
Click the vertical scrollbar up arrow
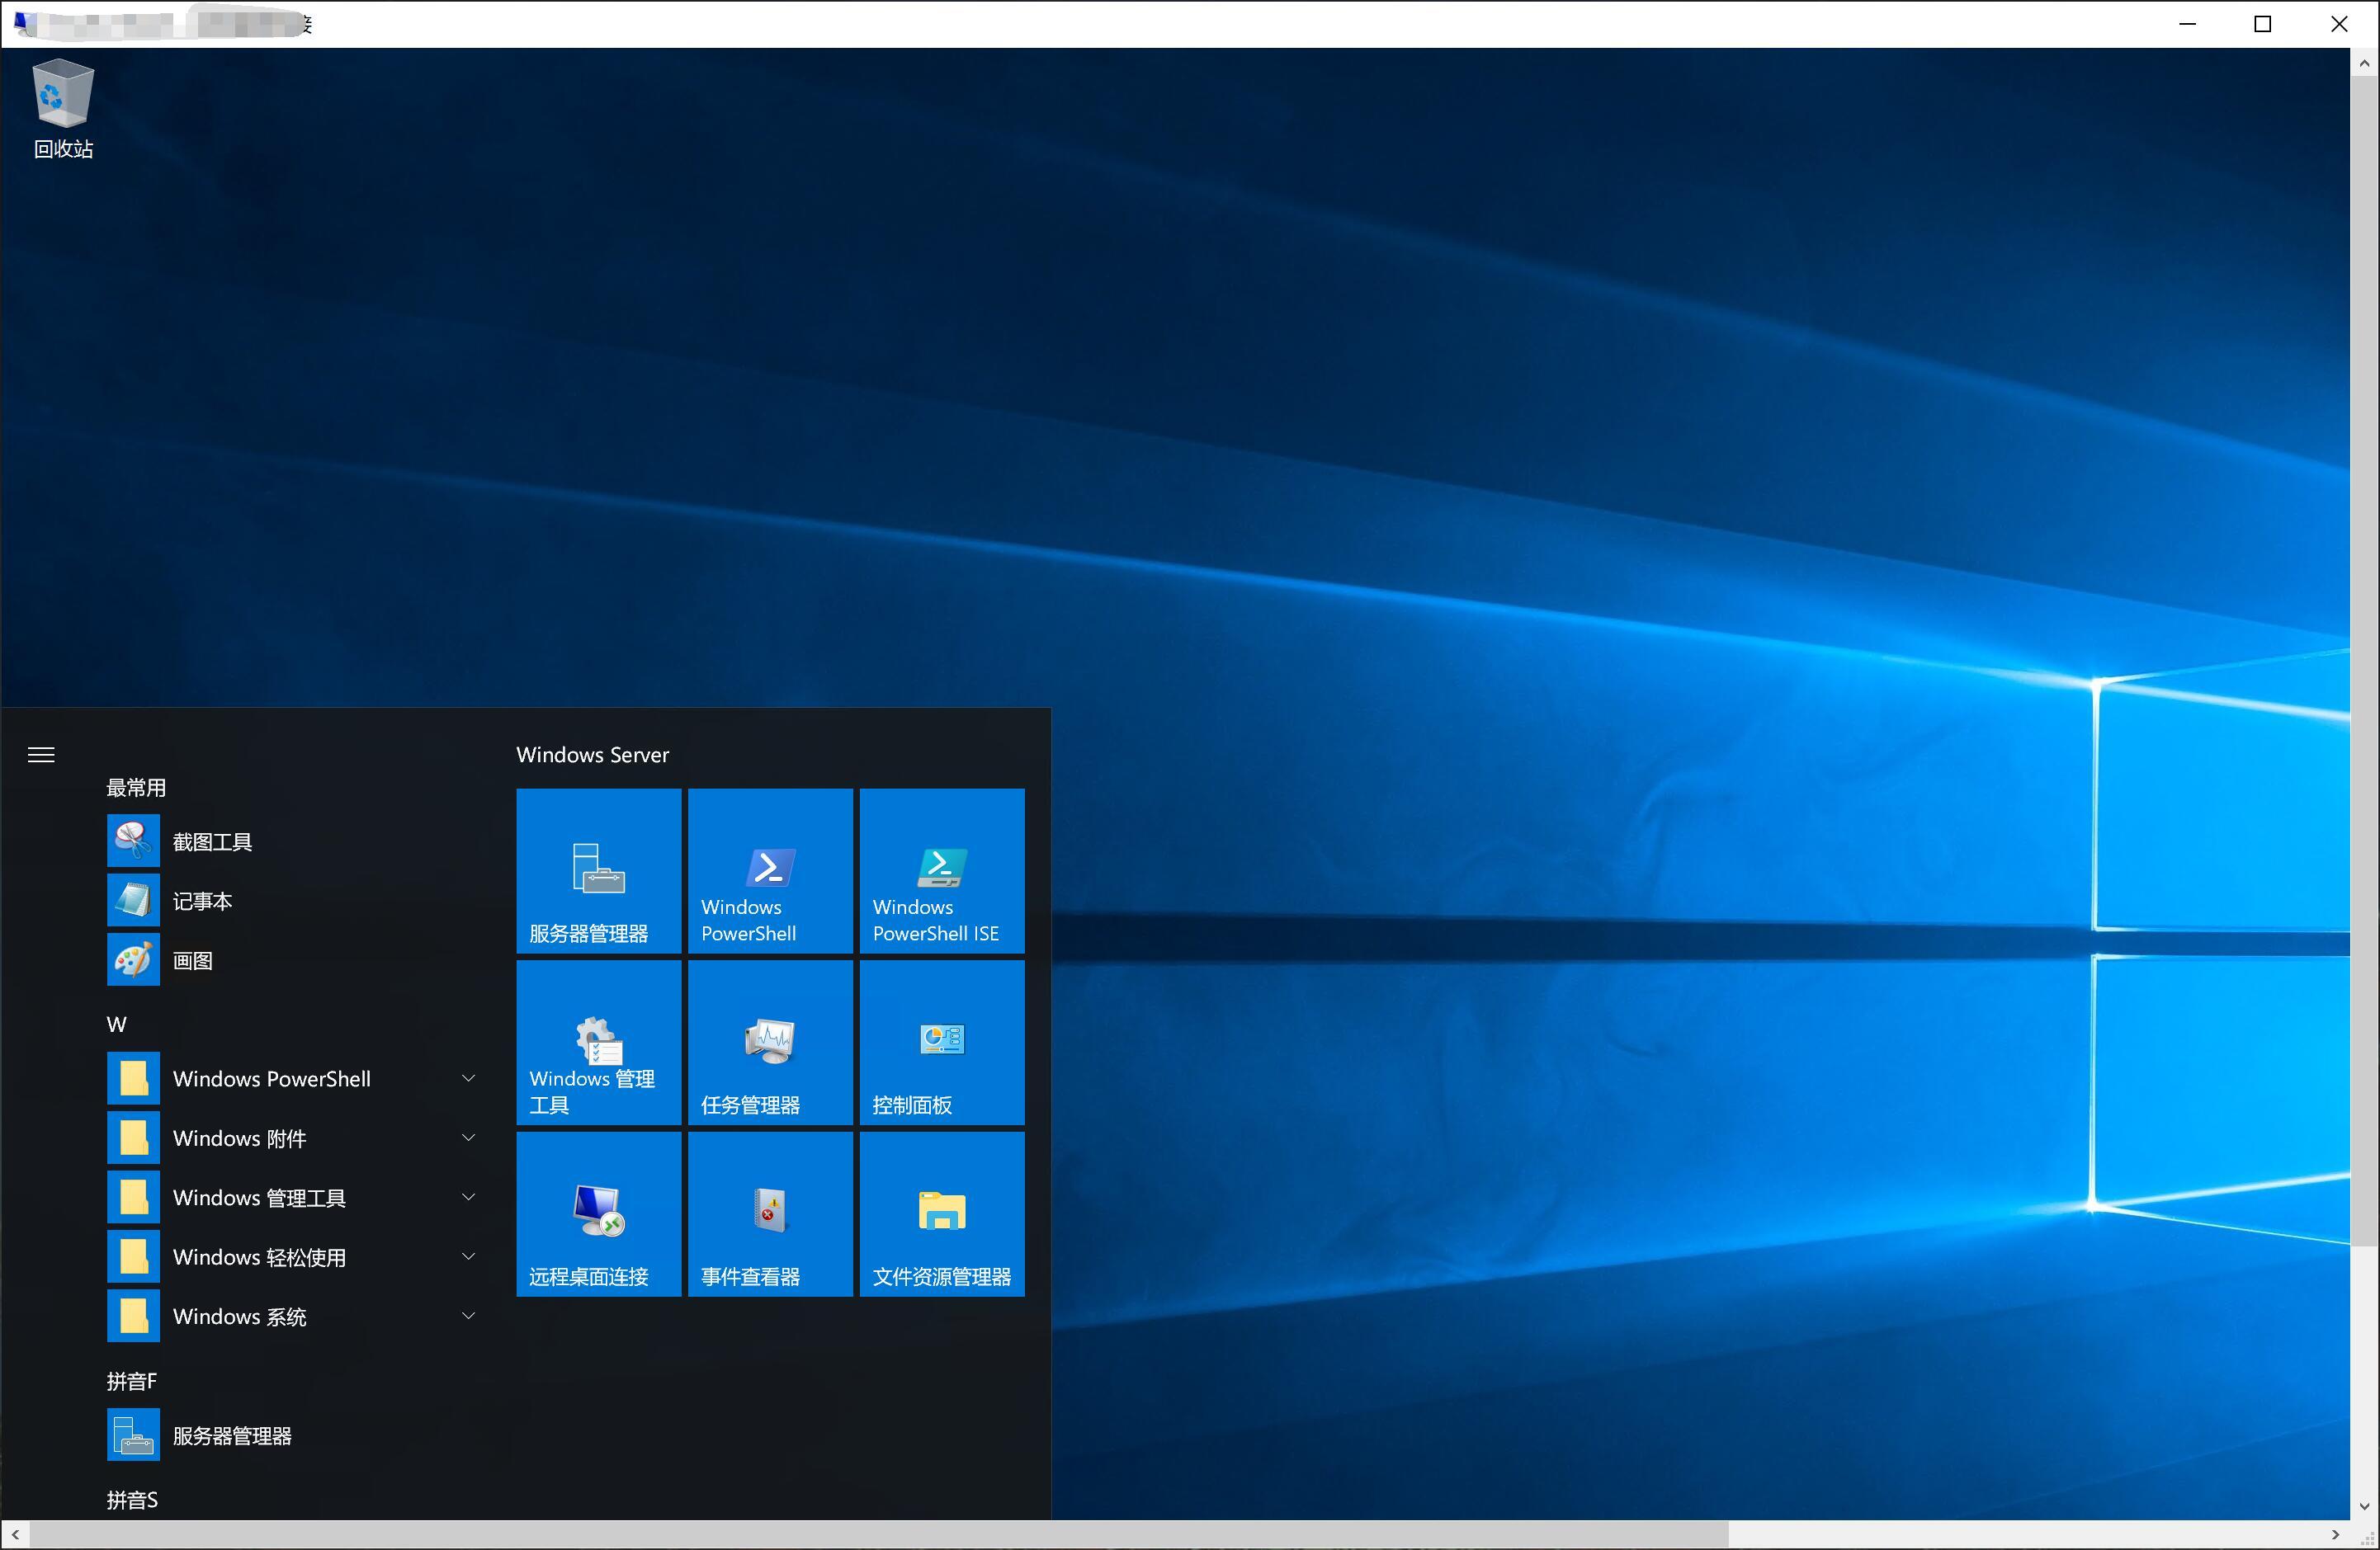[x=2364, y=63]
